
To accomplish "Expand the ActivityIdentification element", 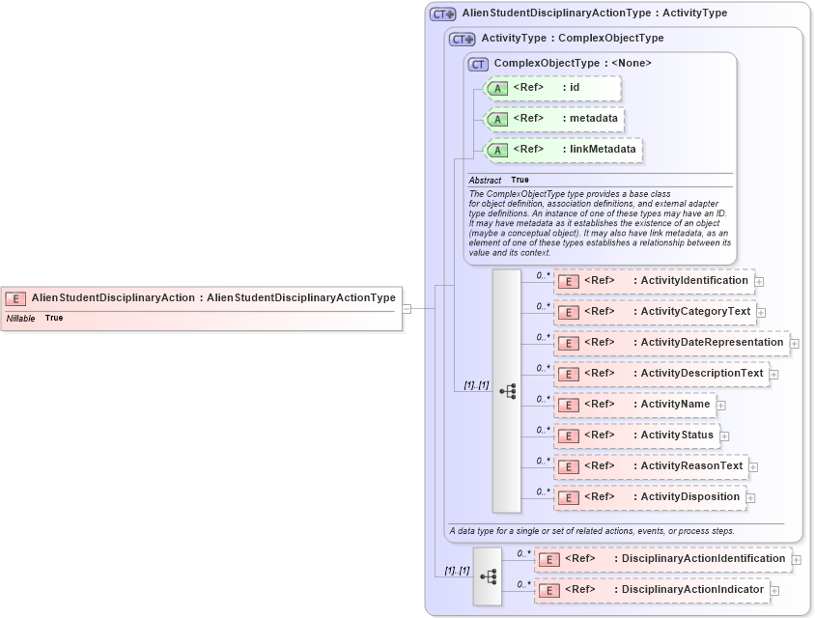I will click(758, 281).
